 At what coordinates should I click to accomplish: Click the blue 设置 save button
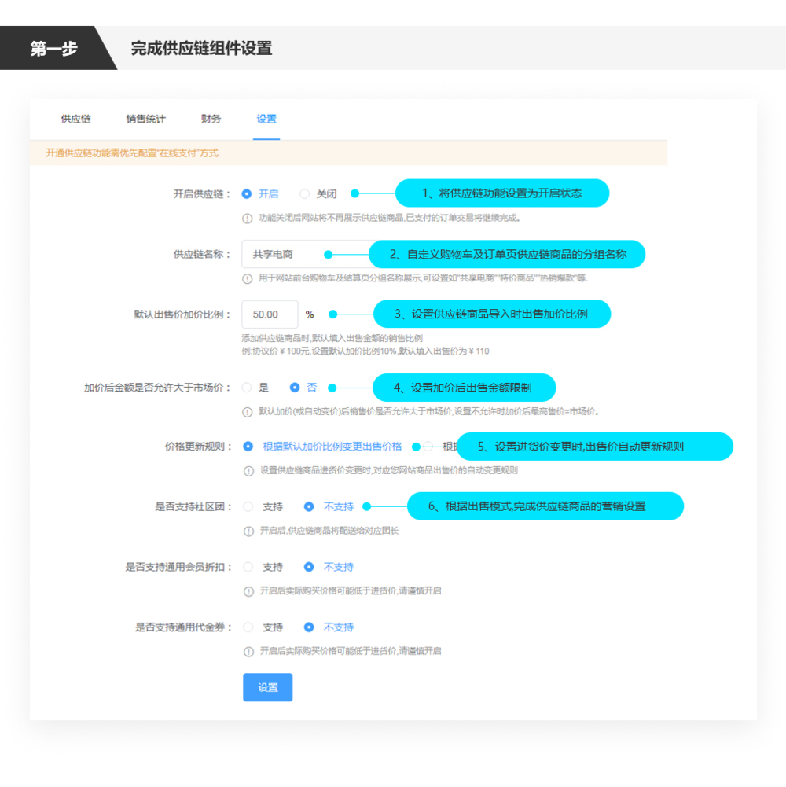point(267,687)
